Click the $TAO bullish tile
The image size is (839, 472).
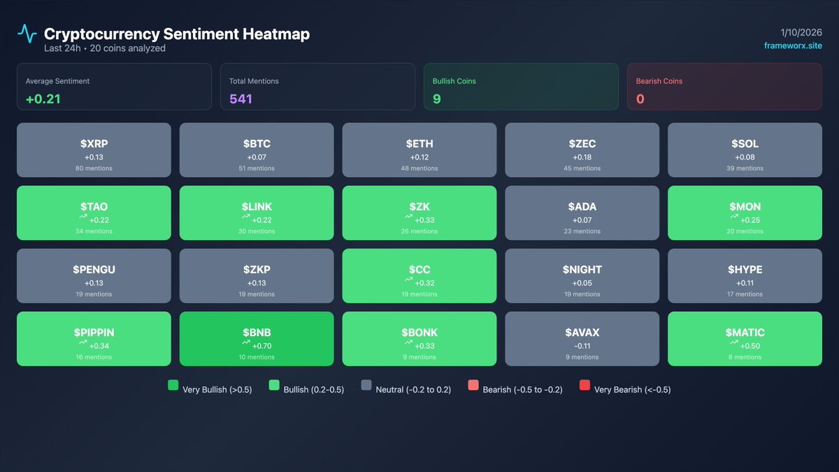[x=94, y=213]
